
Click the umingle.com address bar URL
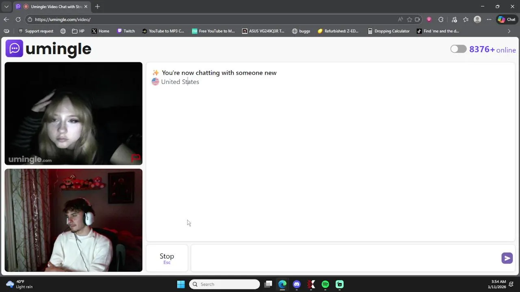pos(63,19)
